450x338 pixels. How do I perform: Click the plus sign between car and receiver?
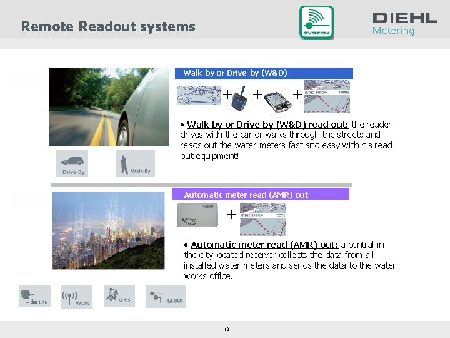pyautogui.click(x=227, y=95)
